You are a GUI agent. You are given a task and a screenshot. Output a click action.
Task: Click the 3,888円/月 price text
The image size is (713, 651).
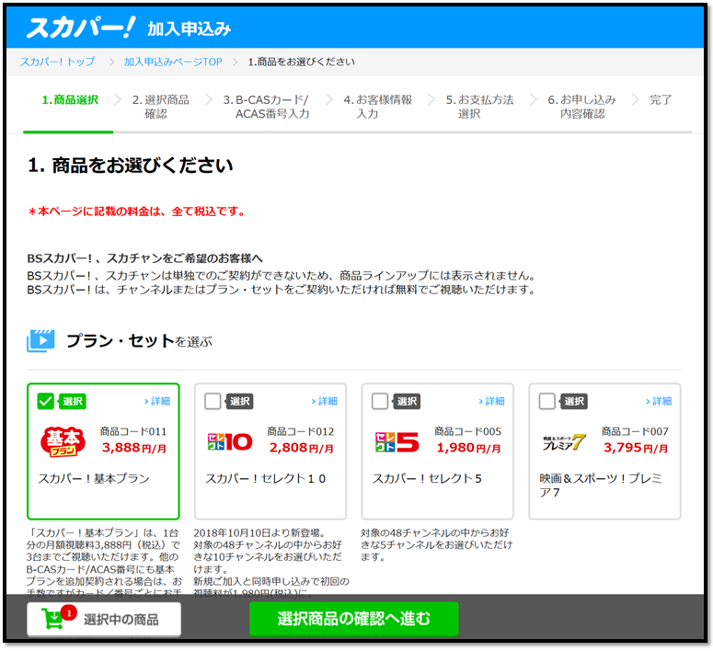pyautogui.click(x=134, y=448)
